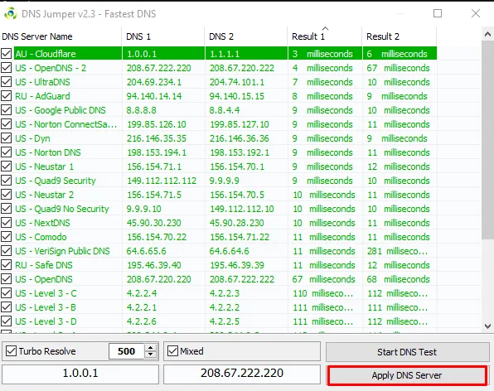Click the DNS Jumper app icon in title bar

11,13
